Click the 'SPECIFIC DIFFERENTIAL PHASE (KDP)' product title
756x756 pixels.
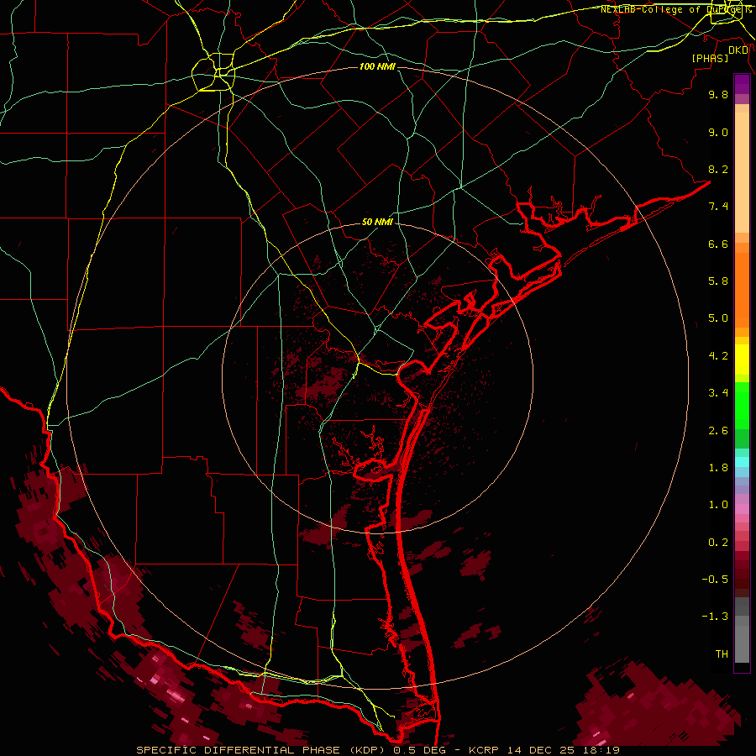pos(262,750)
